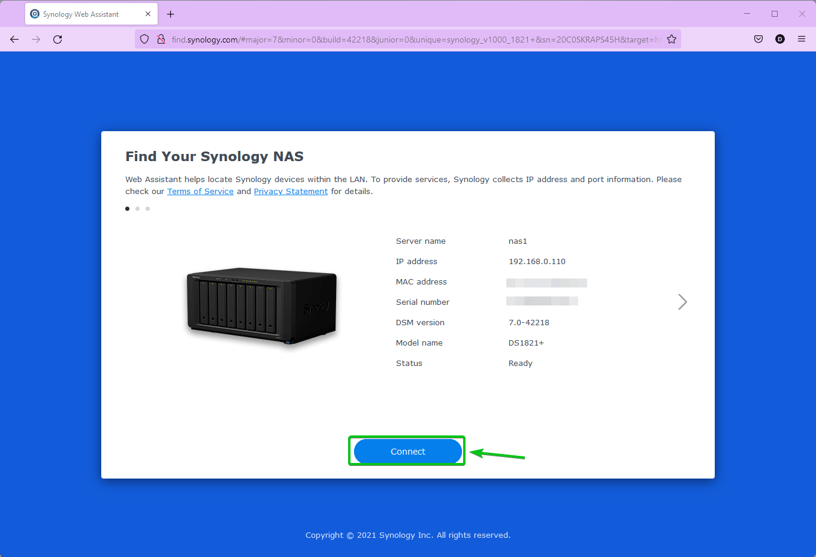Open a new browser tab
Viewport: 816px width, 557px height.
170,13
